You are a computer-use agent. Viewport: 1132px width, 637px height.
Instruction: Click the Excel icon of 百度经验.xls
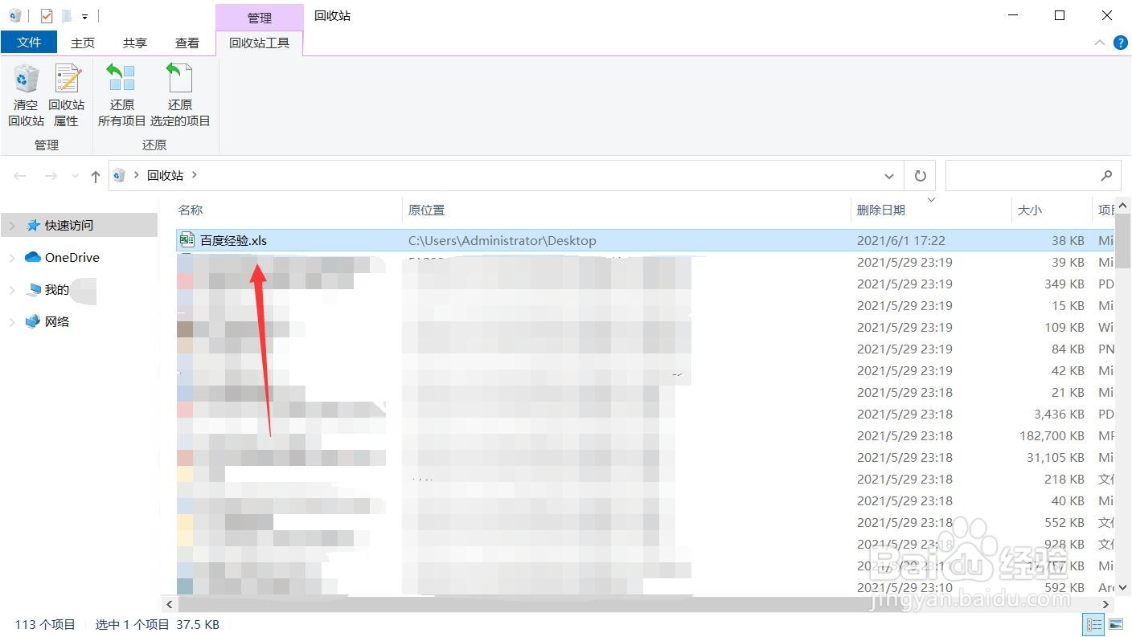point(187,239)
